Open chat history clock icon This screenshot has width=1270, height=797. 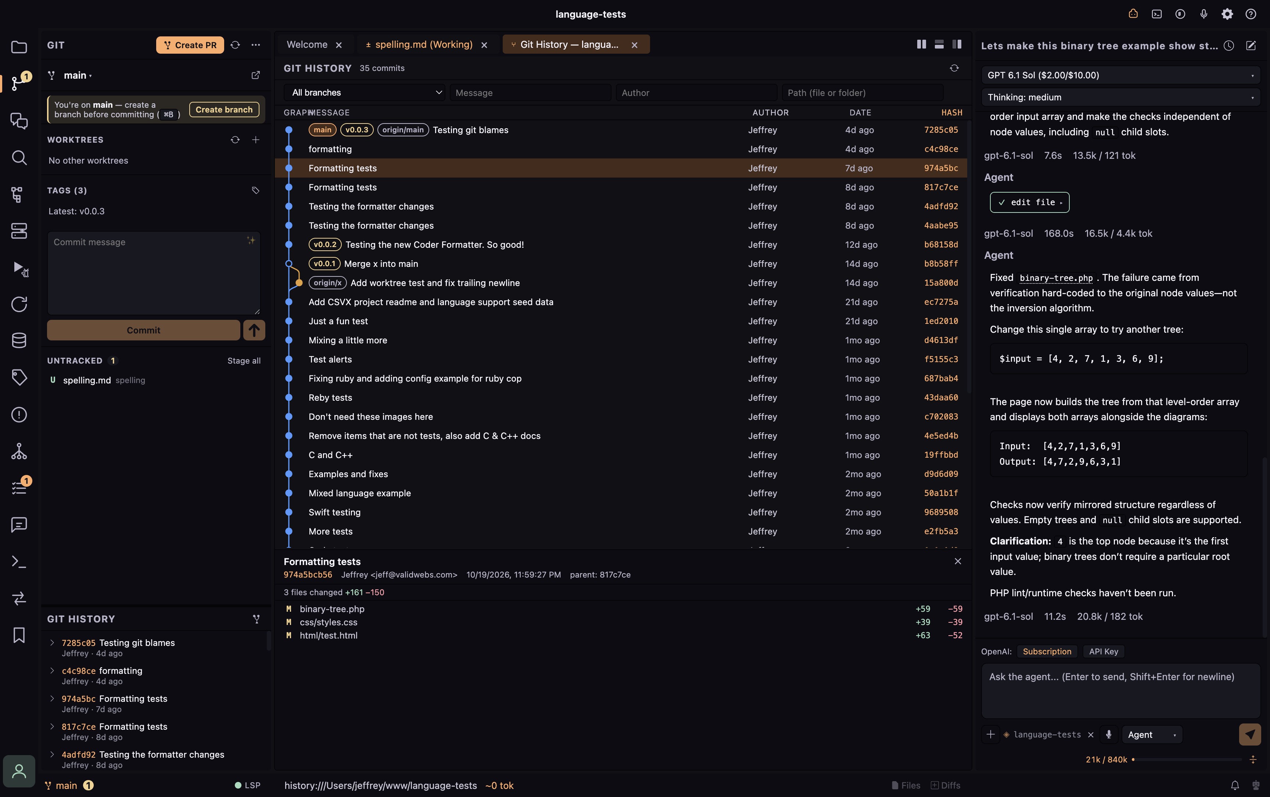coord(1229,46)
